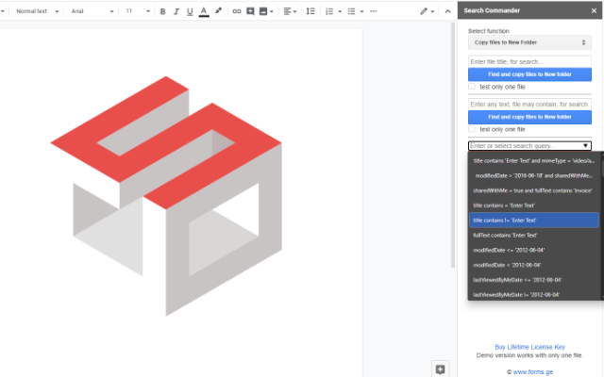
Task: Select lastViewedByMeDate != '2012-06-04' option
Action: (534, 295)
